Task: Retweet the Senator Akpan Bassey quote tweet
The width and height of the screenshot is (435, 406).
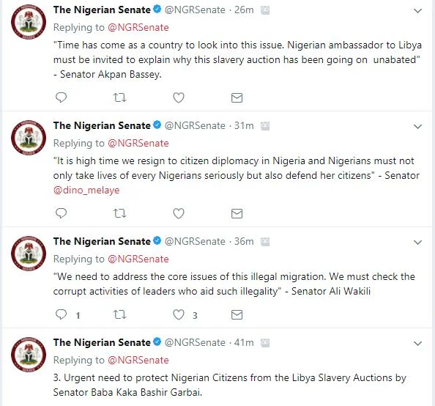Action: click(x=120, y=97)
